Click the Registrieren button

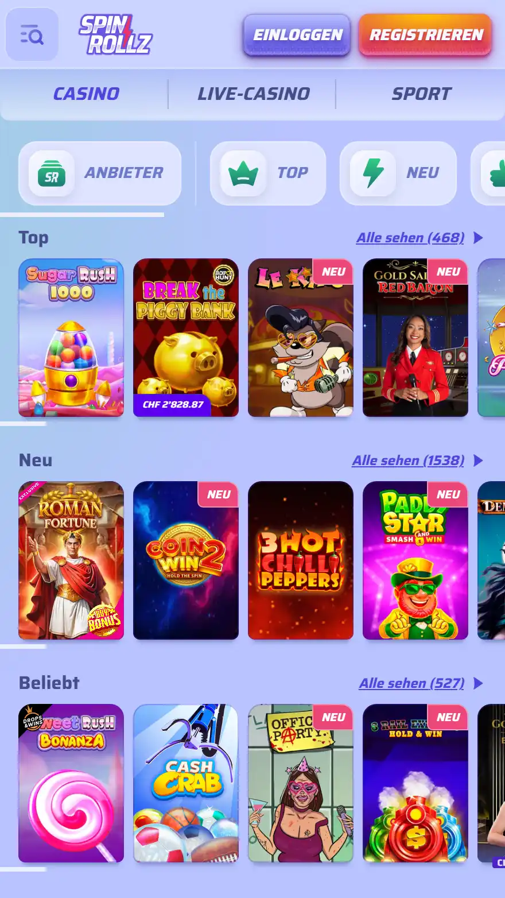pos(426,35)
